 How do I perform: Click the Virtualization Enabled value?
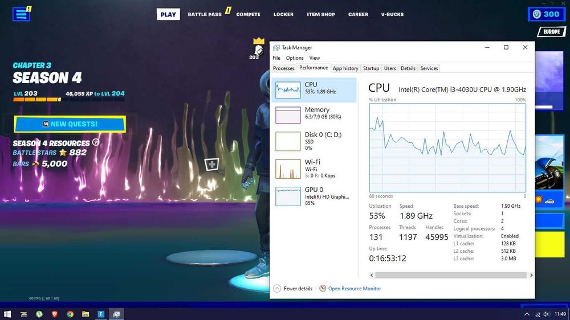pos(510,236)
